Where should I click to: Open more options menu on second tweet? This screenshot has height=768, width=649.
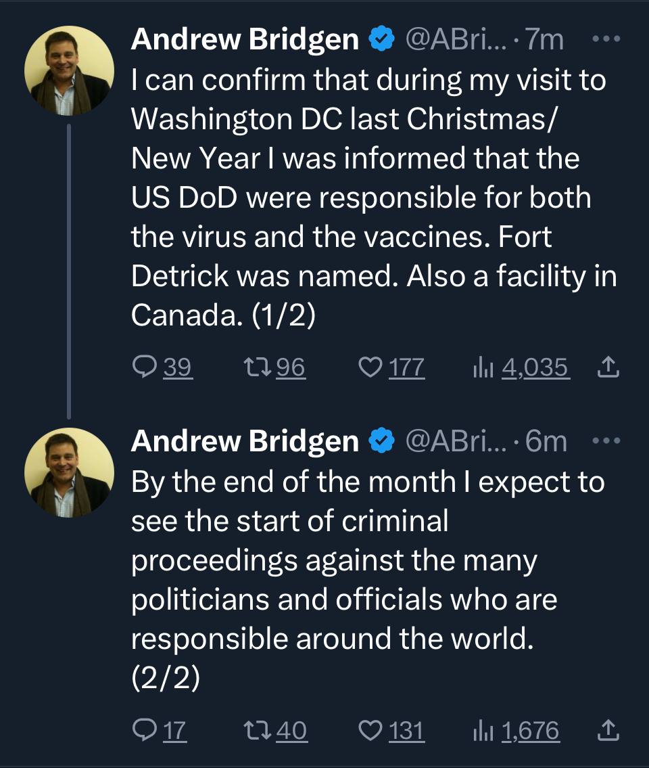click(x=606, y=441)
